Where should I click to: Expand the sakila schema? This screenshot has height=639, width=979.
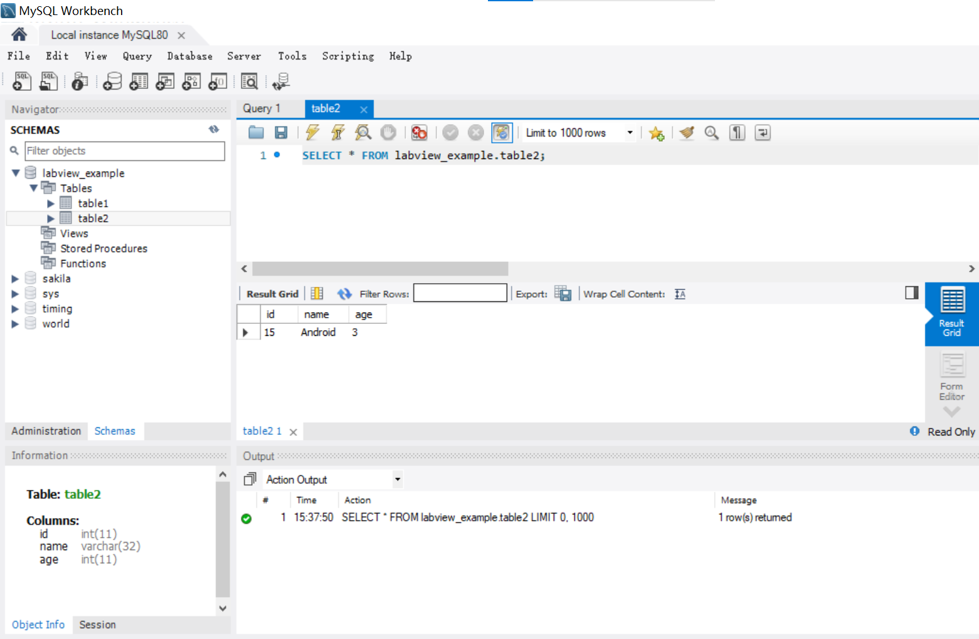coord(15,278)
